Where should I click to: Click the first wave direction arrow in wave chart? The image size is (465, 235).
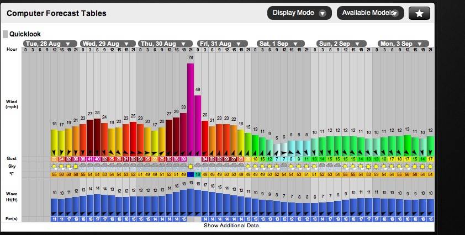point(54,213)
